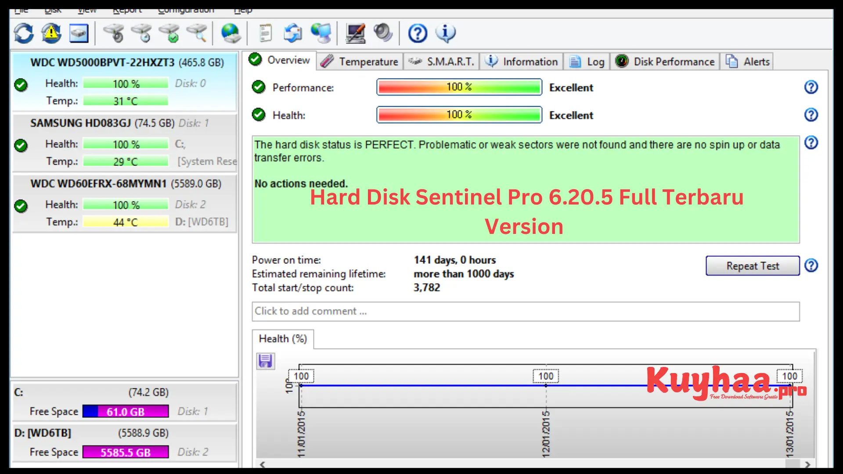The height and width of the screenshot is (474, 843).
Task: Click the 'more than 1000 days' lifetime value
Action: (x=464, y=274)
